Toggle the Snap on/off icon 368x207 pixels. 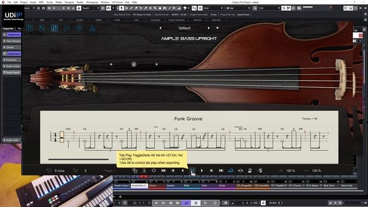(194, 8)
